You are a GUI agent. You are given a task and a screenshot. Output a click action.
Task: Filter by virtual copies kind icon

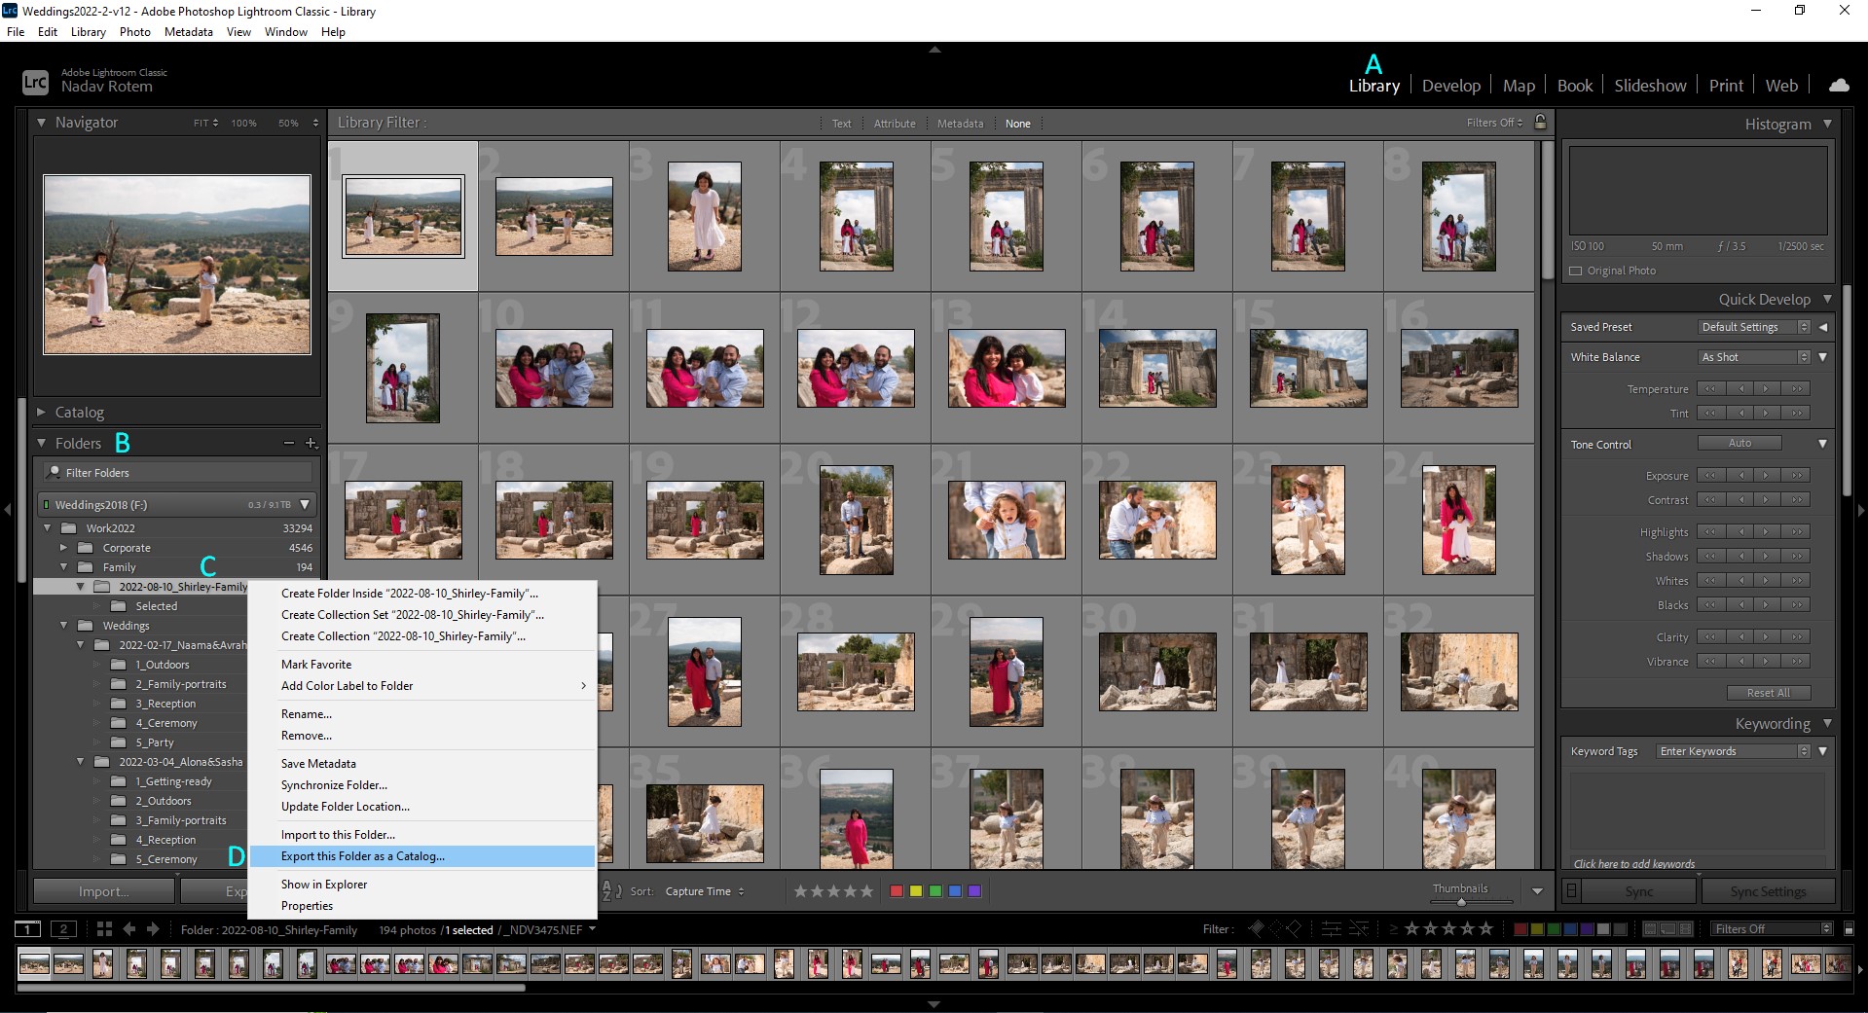click(1667, 929)
